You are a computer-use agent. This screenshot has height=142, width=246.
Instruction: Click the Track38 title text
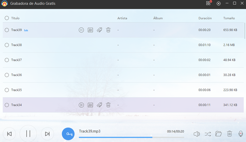coord(17,45)
